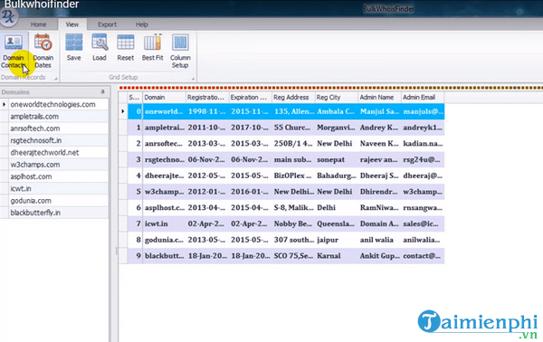543x342 pixels.
Task: Expand Domain Records group launcher
Action: [56, 79]
